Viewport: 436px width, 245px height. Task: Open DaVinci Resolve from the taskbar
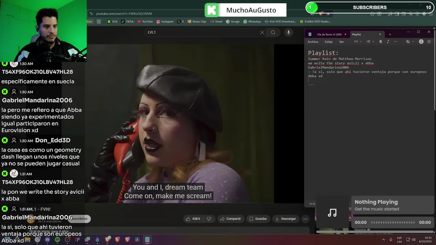[x=137, y=240]
